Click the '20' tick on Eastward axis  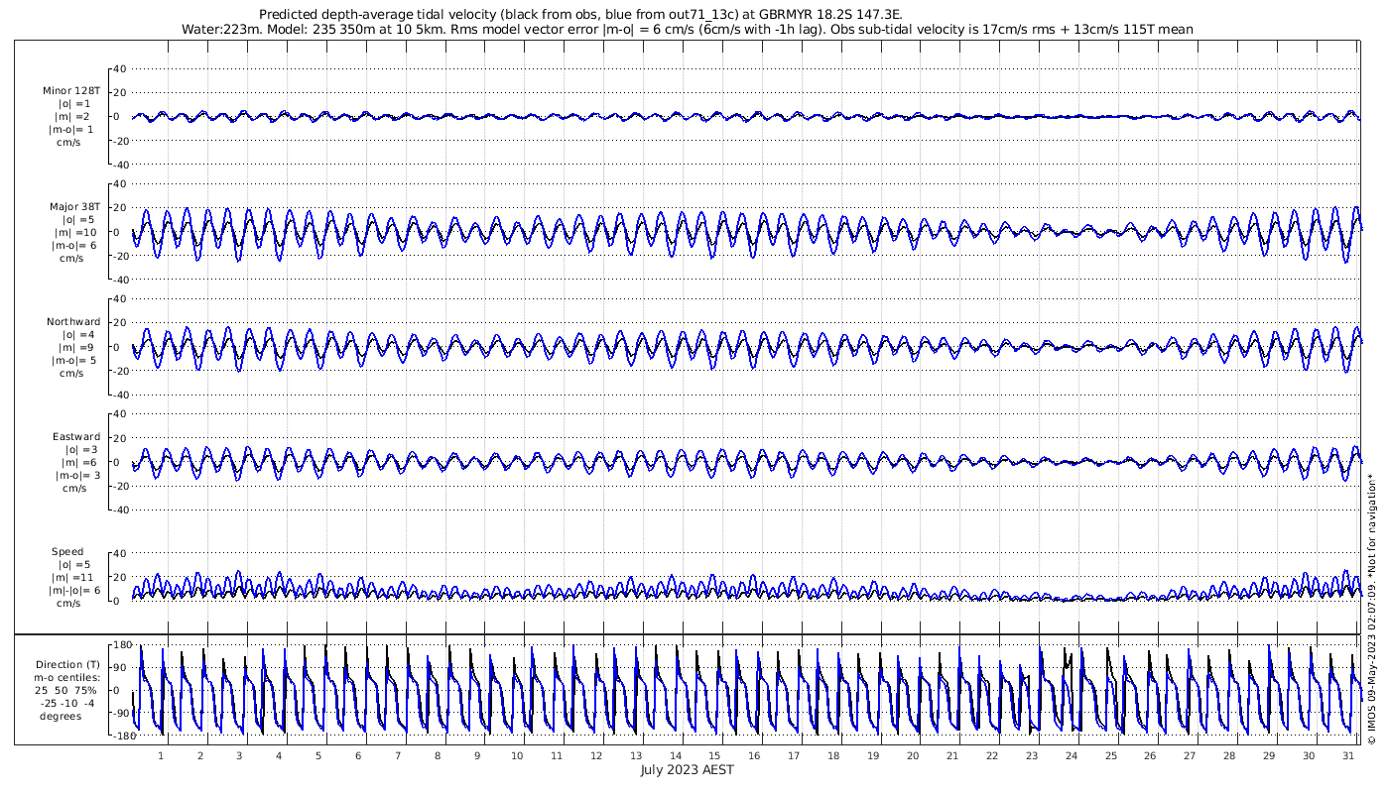click(x=119, y=438)
